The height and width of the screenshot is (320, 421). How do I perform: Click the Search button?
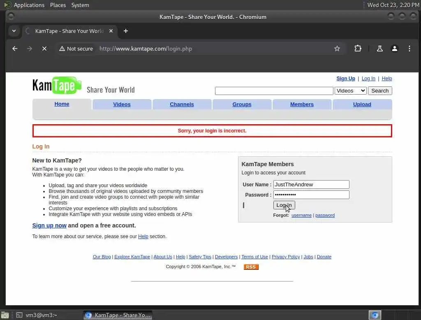[x=380, y=91]
